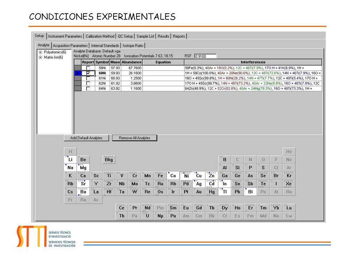The width and height of the screenshot is (344, 258).
Task: Open the Instrument Parameters tab
Action: point(65,36)
